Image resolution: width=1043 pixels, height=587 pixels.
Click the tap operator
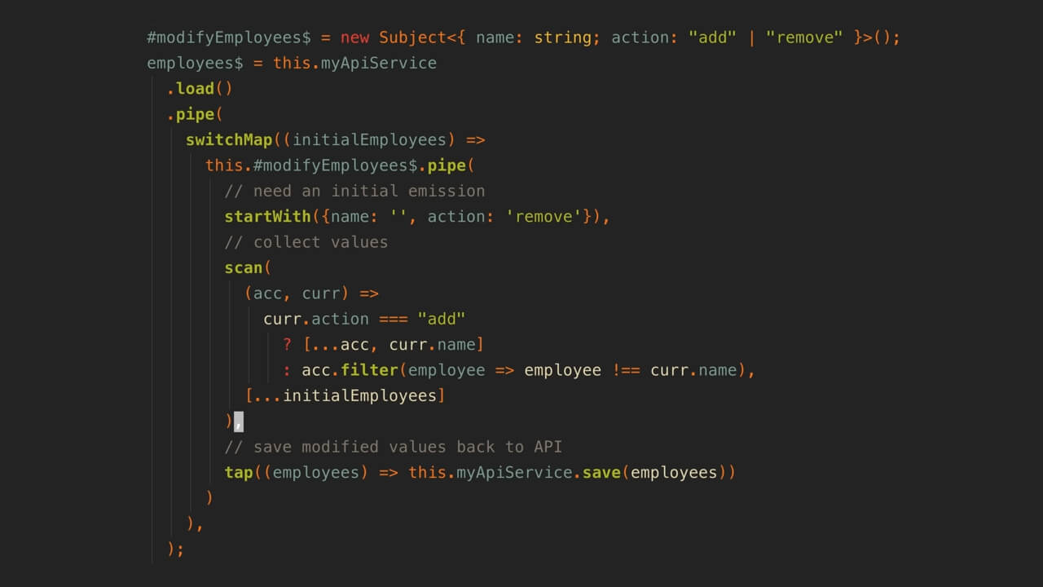pos(239,472)
